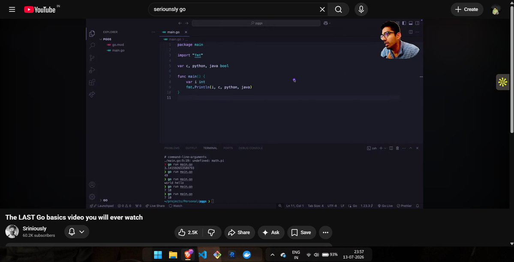This screenshot has height=262, width=514.
Task: Go to the YouTube home logo
Action: [x=40, y=9]
